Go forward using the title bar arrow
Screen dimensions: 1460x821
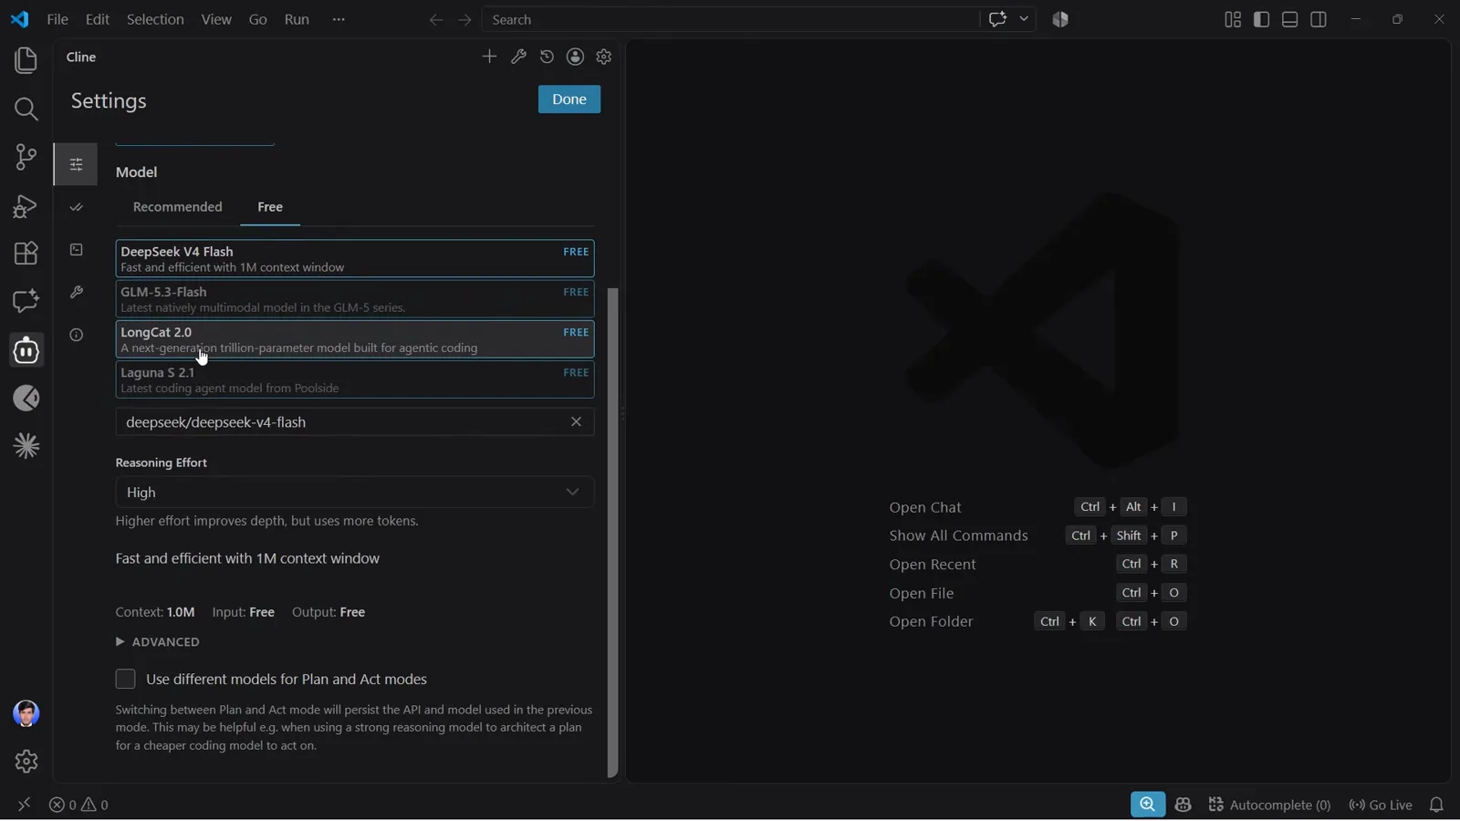[x=465, y=20]
